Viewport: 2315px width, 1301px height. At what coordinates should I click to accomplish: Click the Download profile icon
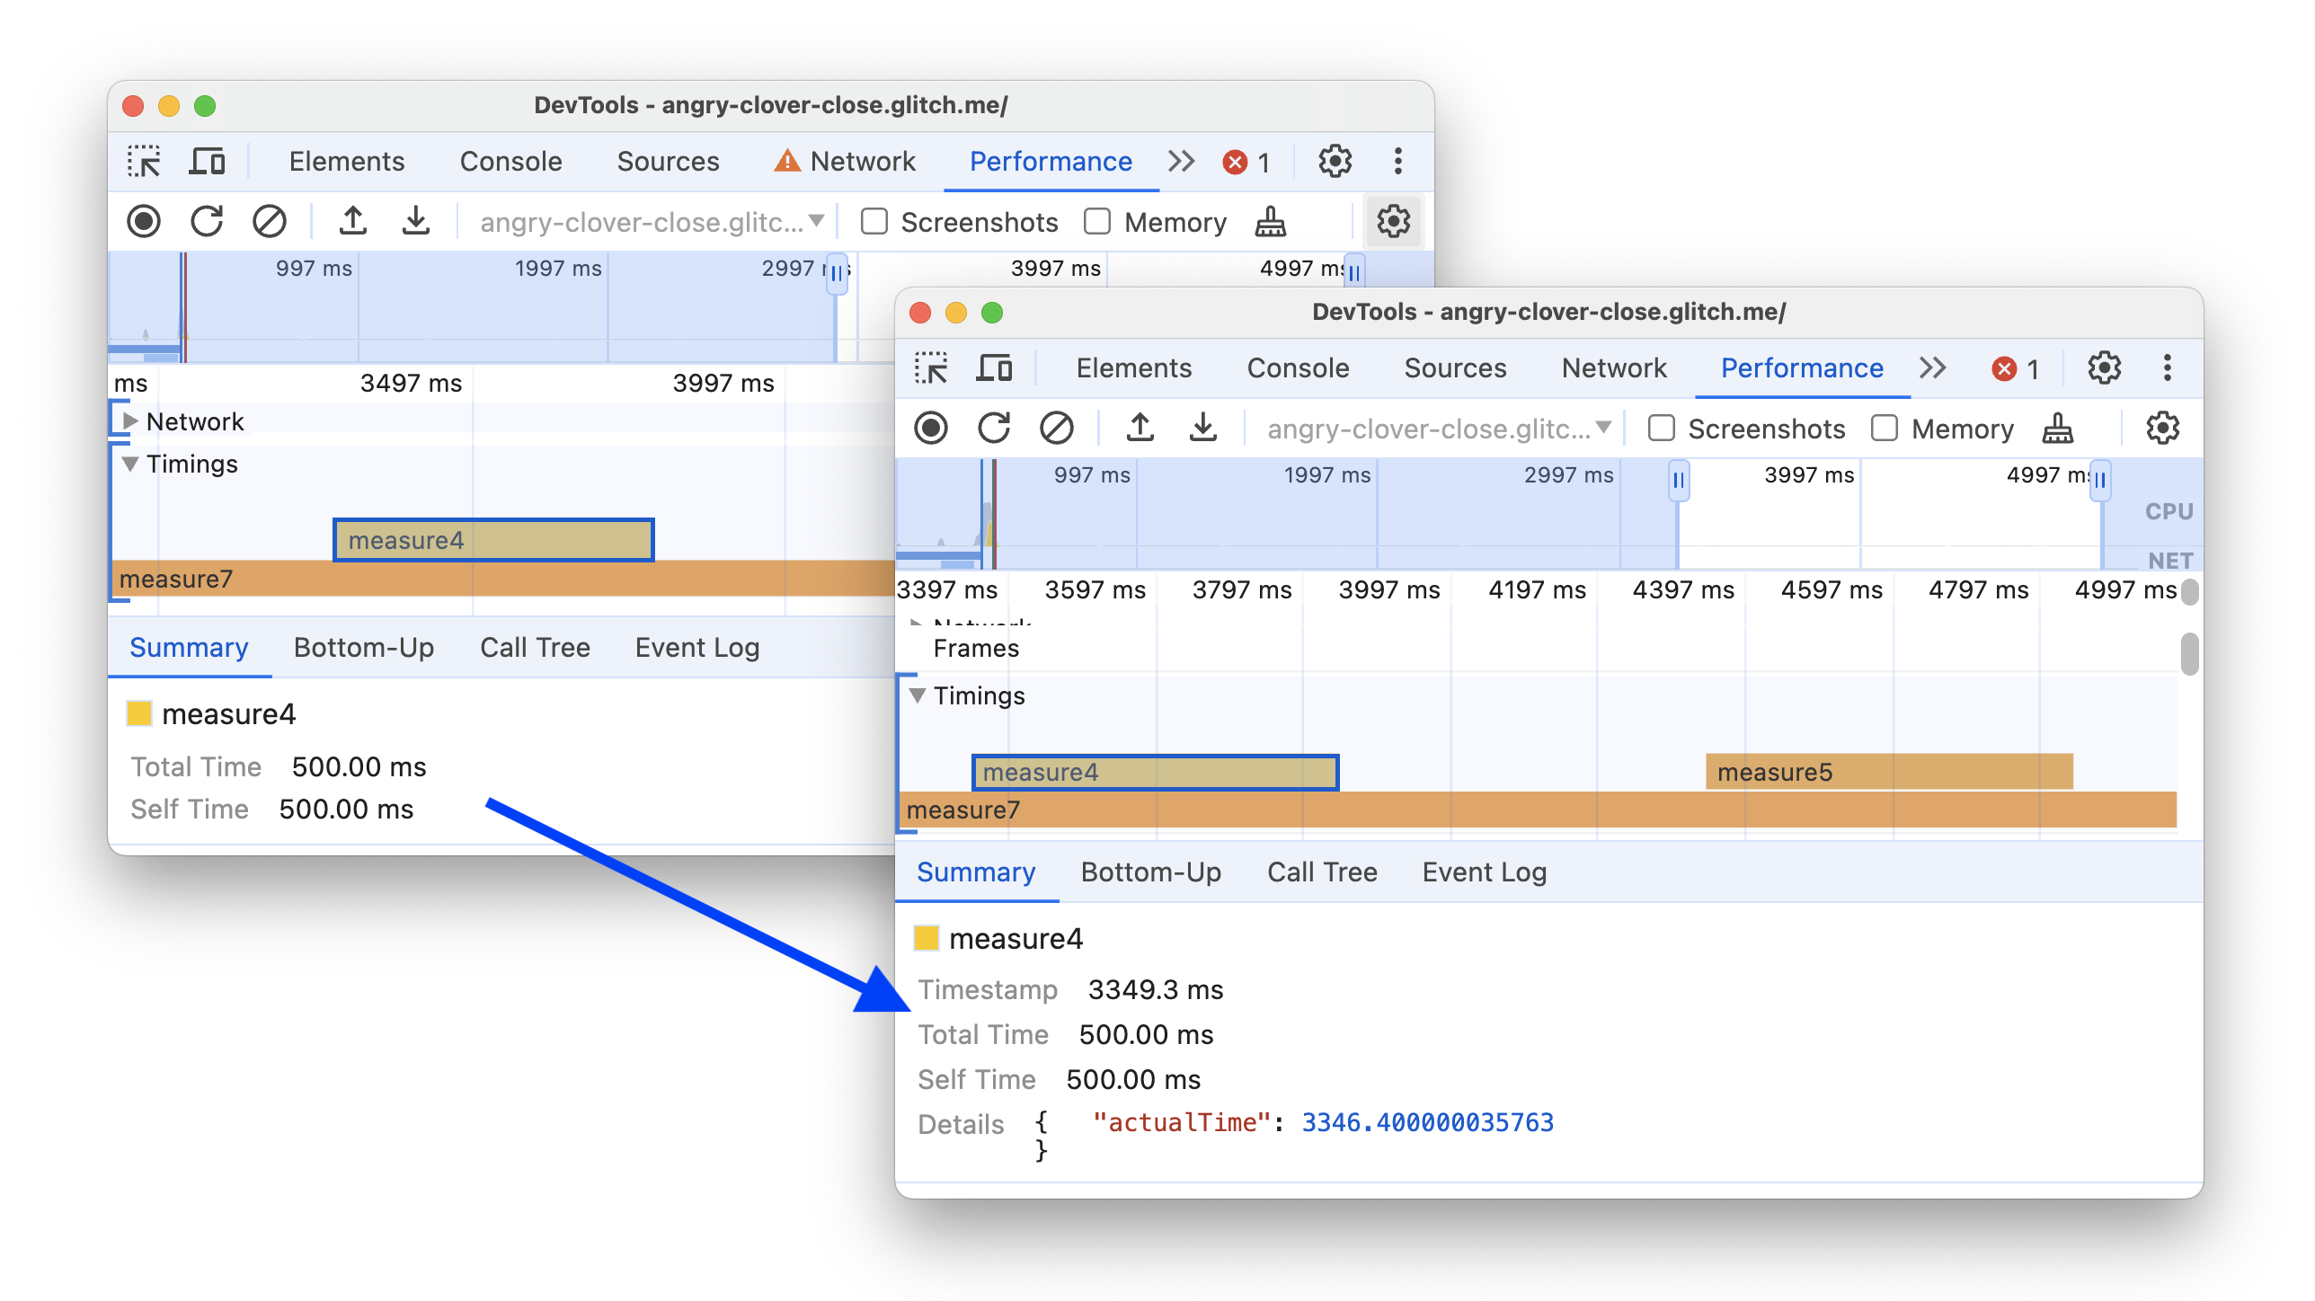click(x=1205, y=429)
